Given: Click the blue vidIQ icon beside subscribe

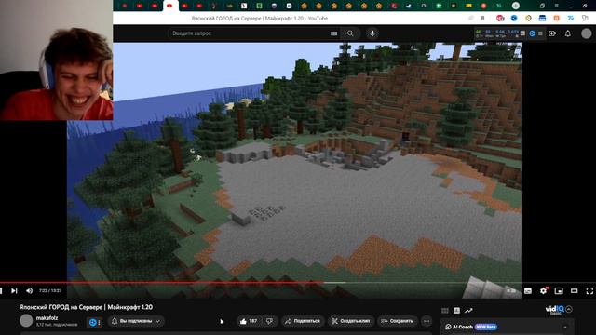Looking at the screenshot, I should (93, 322).
